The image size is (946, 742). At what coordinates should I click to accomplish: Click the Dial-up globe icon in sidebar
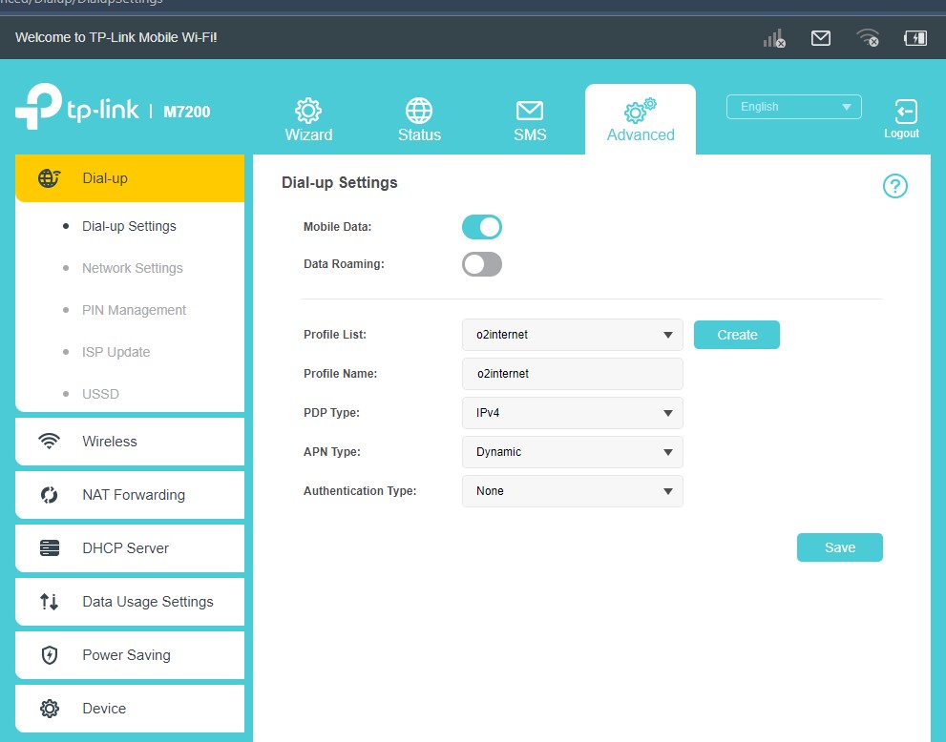pyautogui.click(x=49, y=178)
